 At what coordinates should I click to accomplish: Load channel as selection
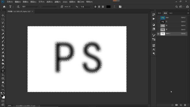[172, 105]
